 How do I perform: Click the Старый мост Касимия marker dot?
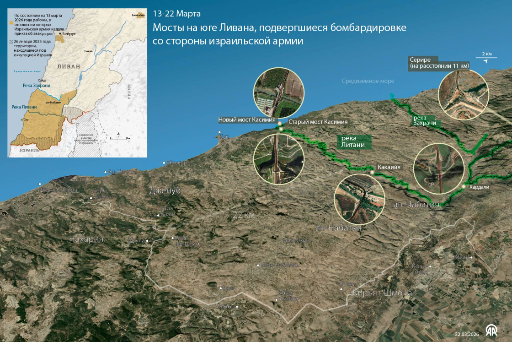point(282,129)
